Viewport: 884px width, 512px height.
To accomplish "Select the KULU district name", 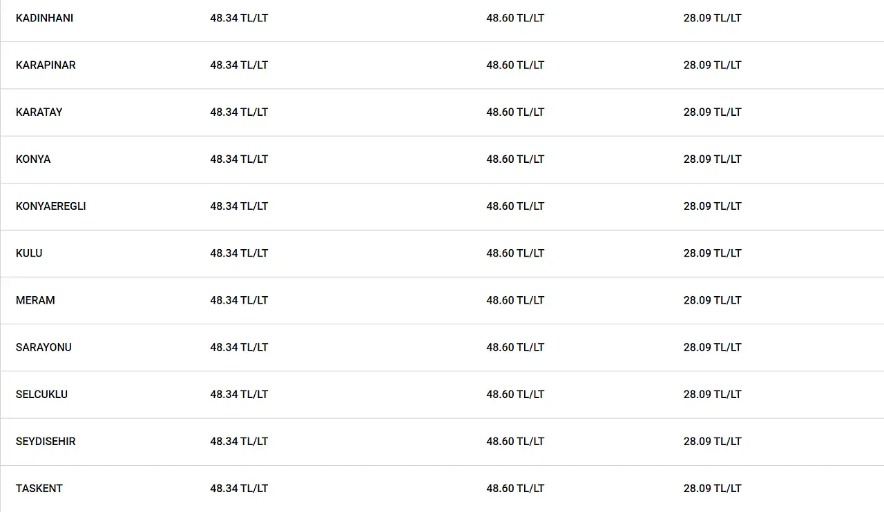I will click(x=29, y=253).
